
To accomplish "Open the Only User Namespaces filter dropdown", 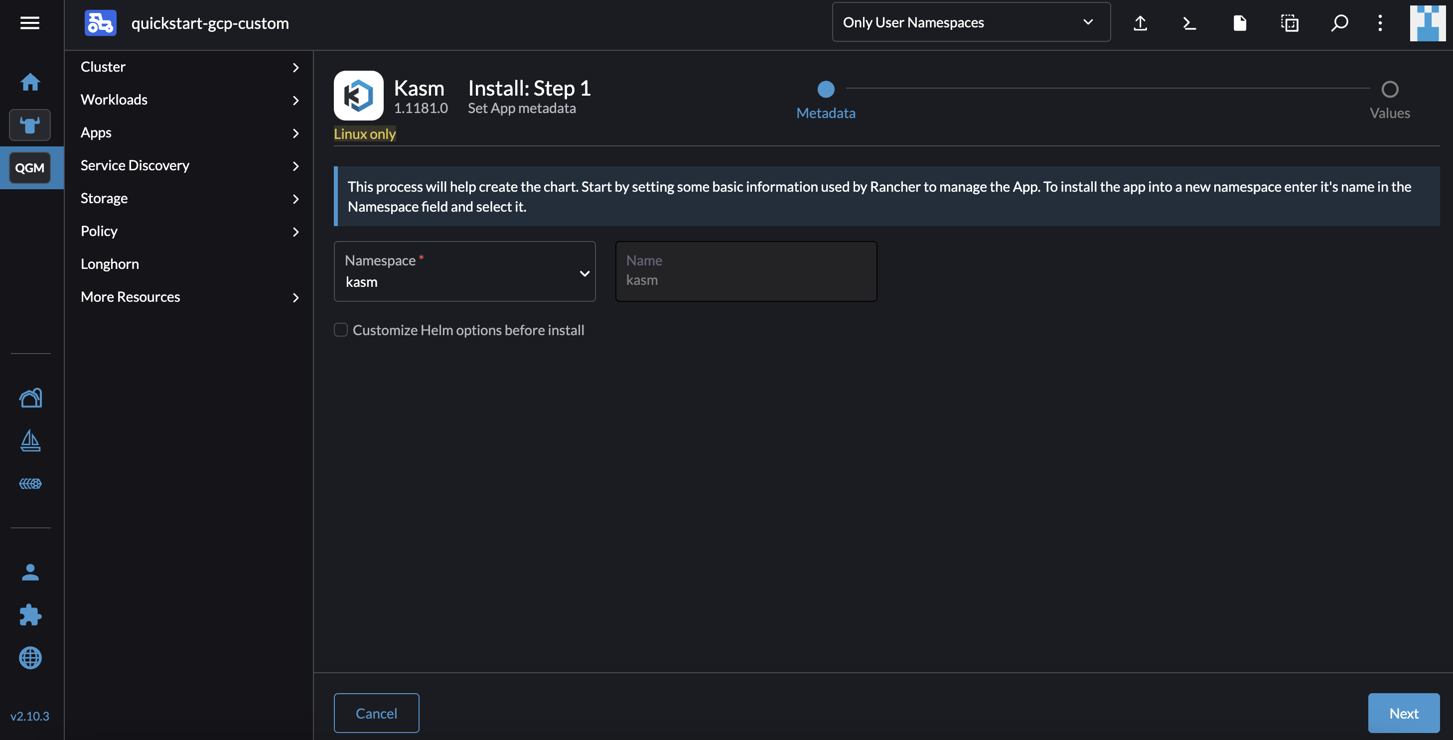I will [x=971, y=22].
